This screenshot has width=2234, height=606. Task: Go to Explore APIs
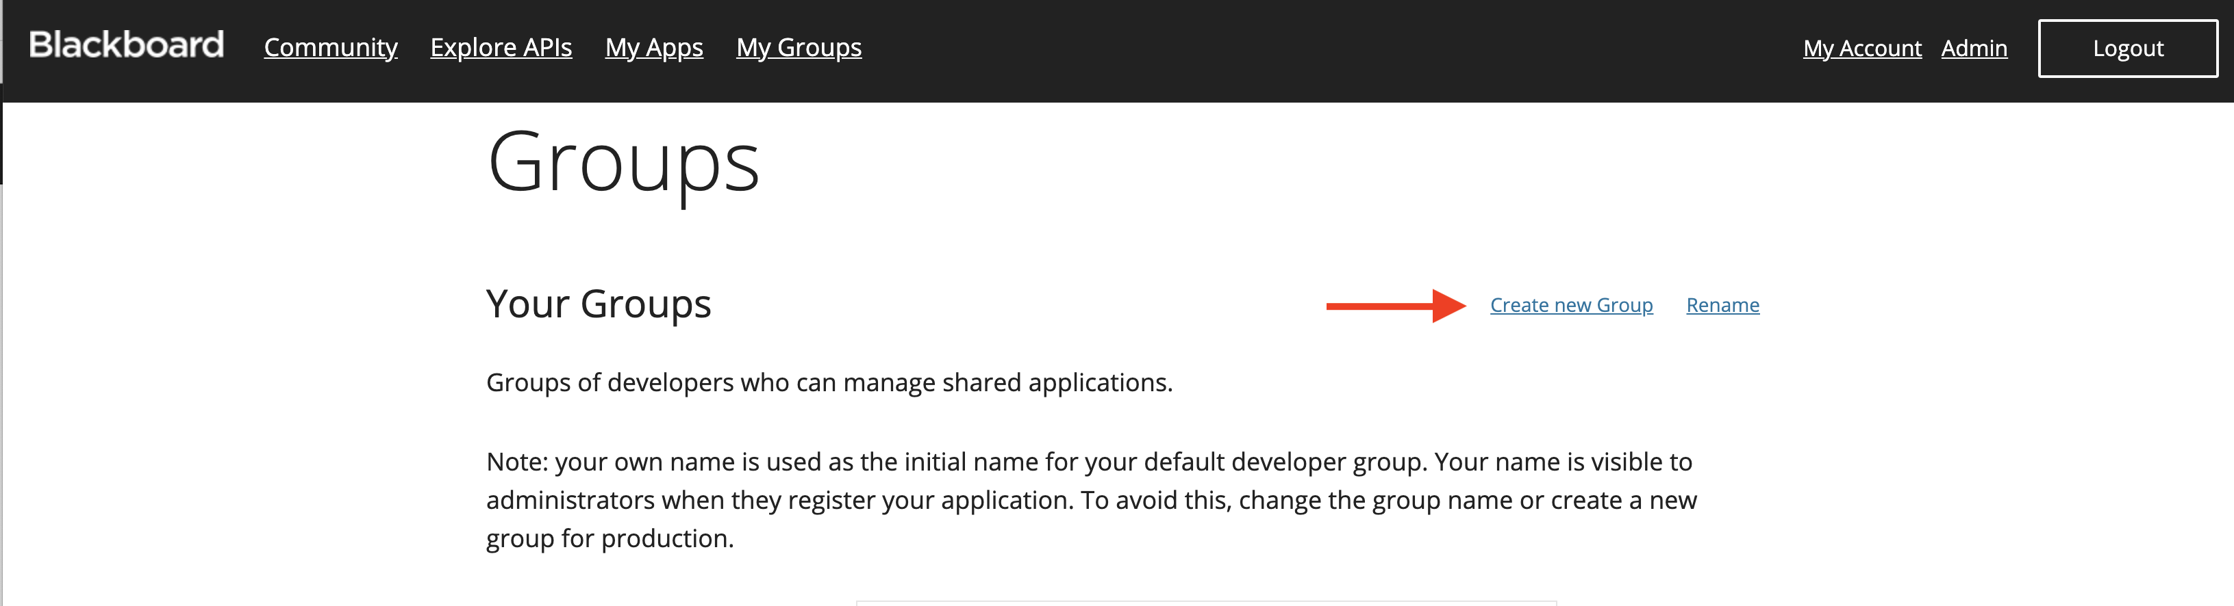point(501,48)
